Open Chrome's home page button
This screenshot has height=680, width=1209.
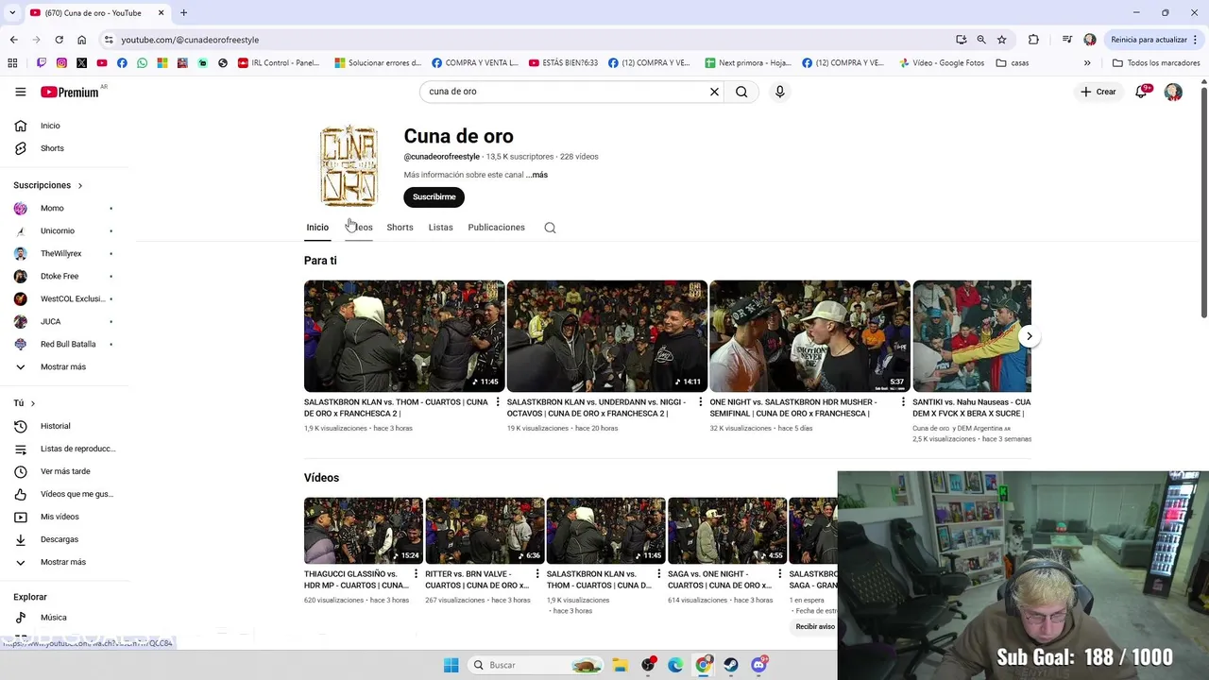pos(81,40)
